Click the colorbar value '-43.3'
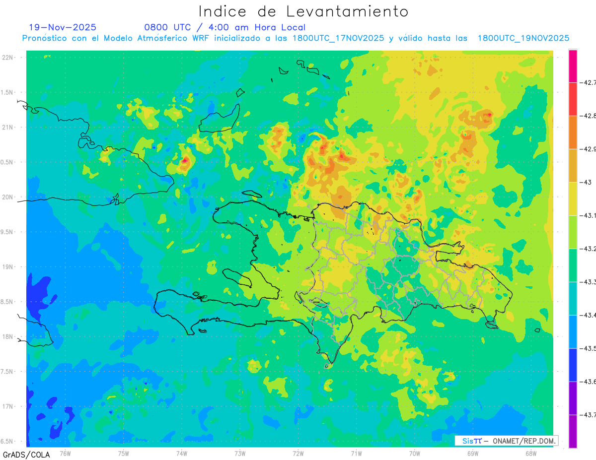 tap(588, 282)
